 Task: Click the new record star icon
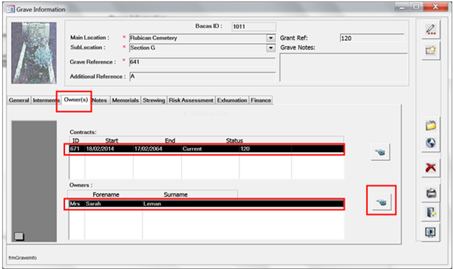coord(431,50)
